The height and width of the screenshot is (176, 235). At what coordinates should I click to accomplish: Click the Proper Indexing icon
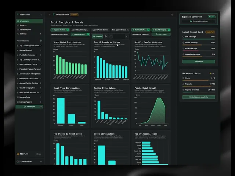click(x=183, y=43)
